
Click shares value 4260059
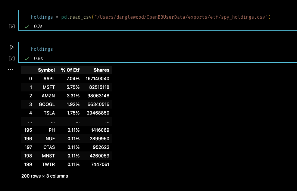[100, 156]
